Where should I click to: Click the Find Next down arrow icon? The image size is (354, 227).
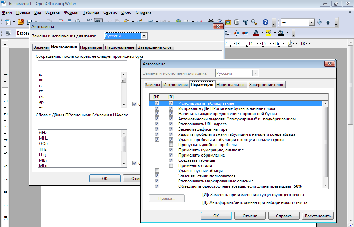click(x=319, y=22)
